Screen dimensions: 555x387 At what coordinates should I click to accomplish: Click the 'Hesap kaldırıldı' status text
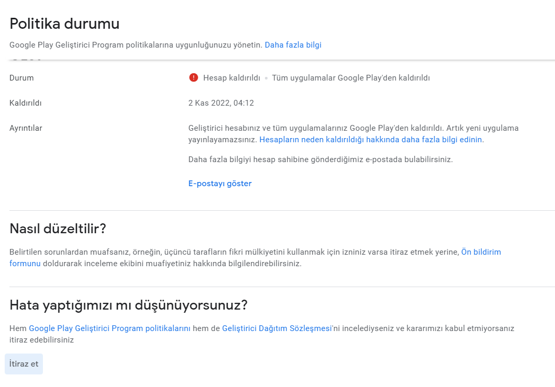point(231,78)
